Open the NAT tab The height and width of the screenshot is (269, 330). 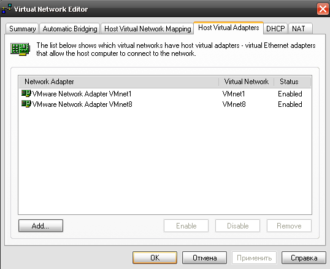[x=301, y=29]
